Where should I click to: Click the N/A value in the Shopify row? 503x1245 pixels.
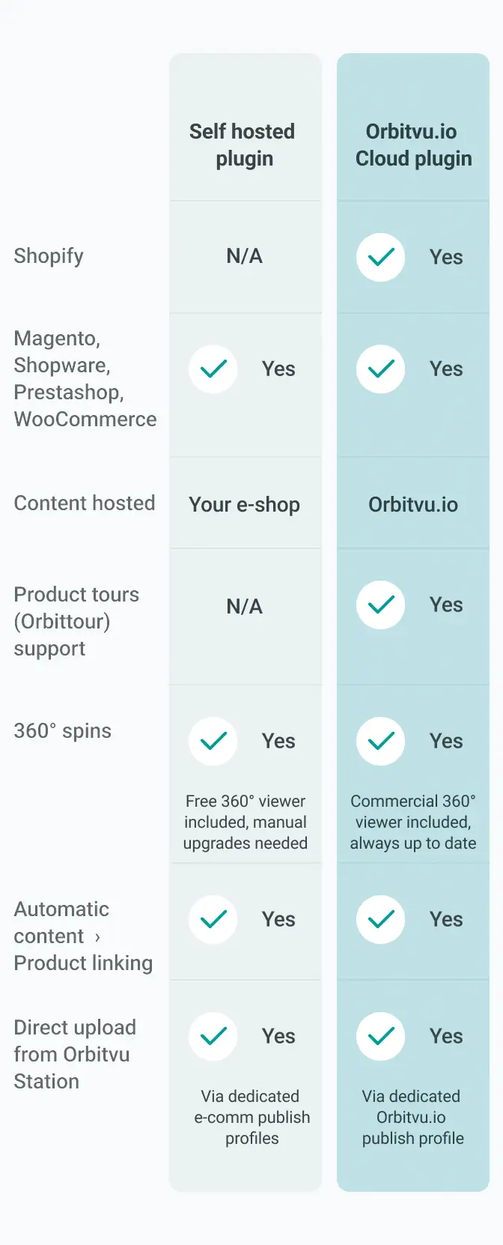tap(245, 256)
